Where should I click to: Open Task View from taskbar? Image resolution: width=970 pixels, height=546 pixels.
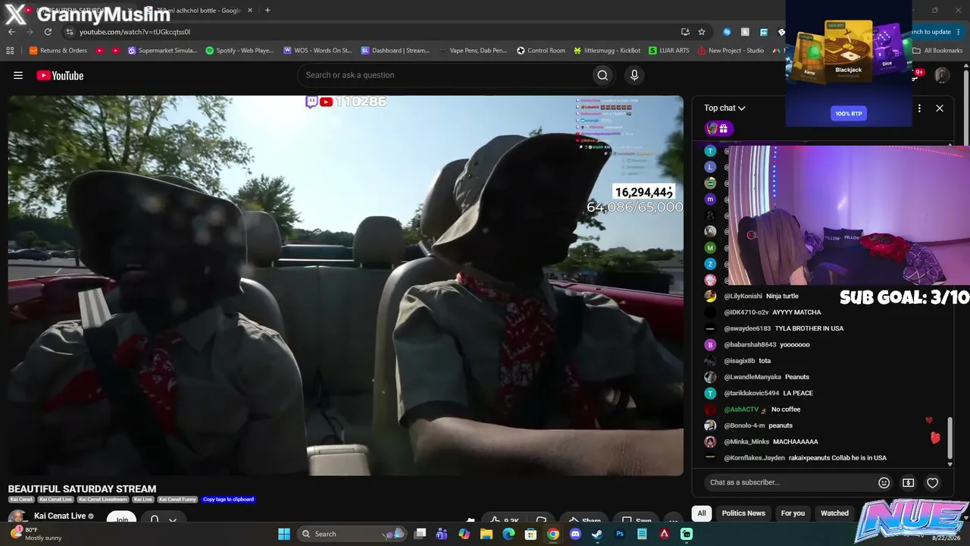click(420, 534)
